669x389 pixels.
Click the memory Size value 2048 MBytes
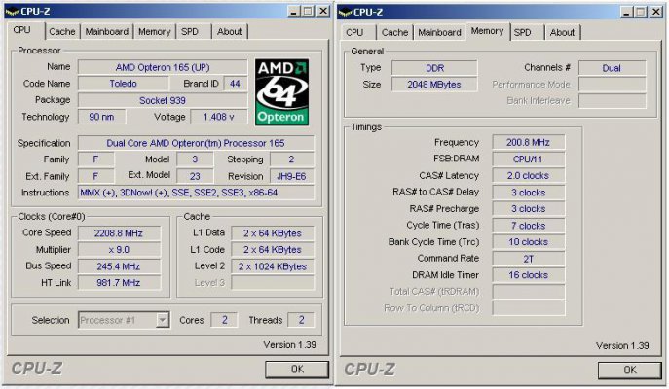(434, 85)
